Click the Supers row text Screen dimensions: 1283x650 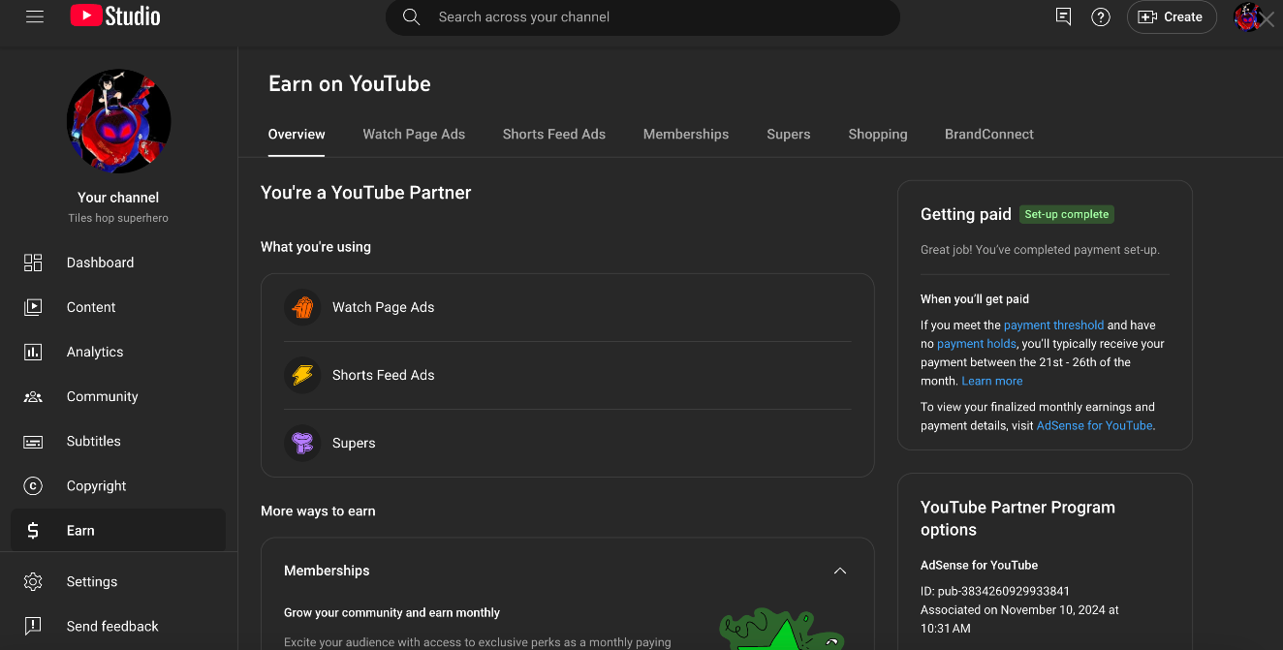[354, 443]
